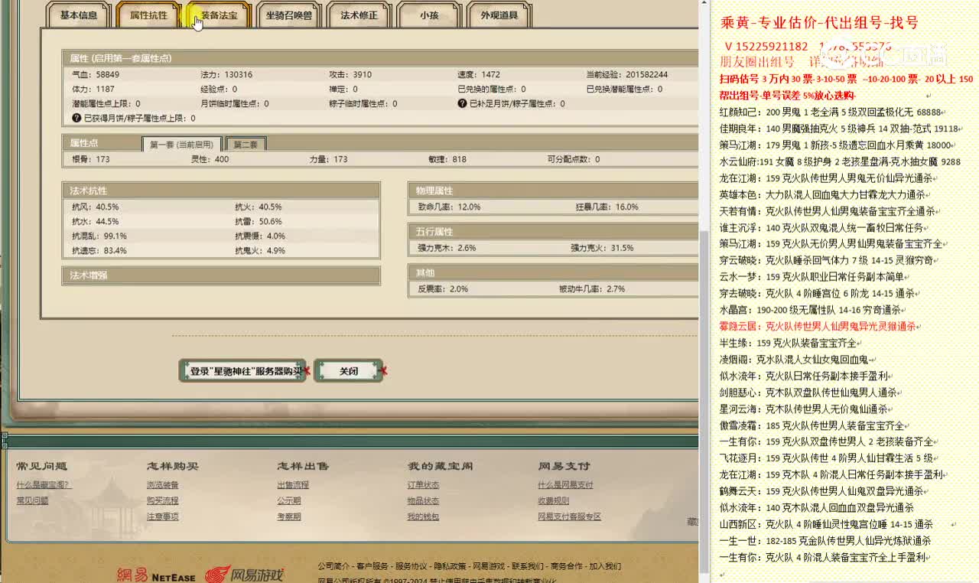
Task: Open the 物品状态 link
Action: click(423, 501)
